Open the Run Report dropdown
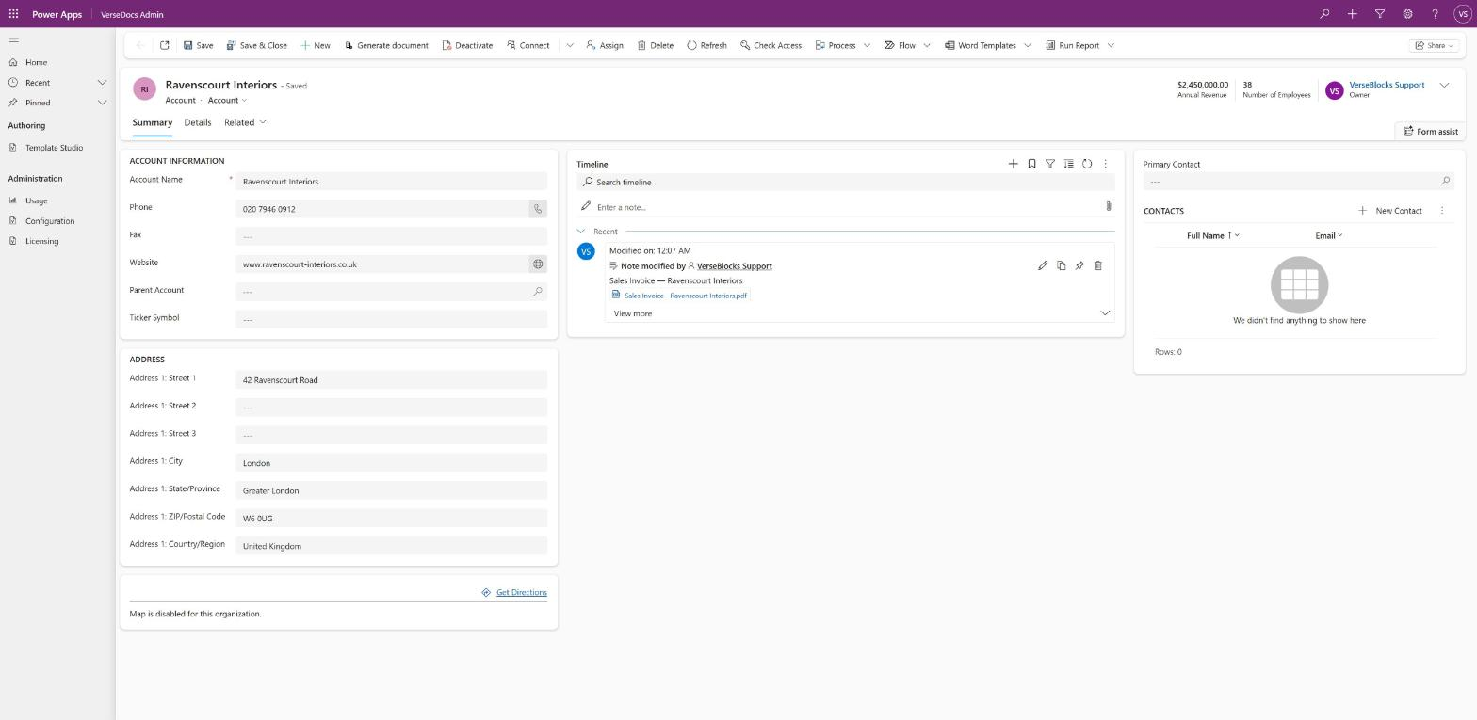Image resolution: width=1477 pixels, height=720 pixels. click(x=1111, y=45)
